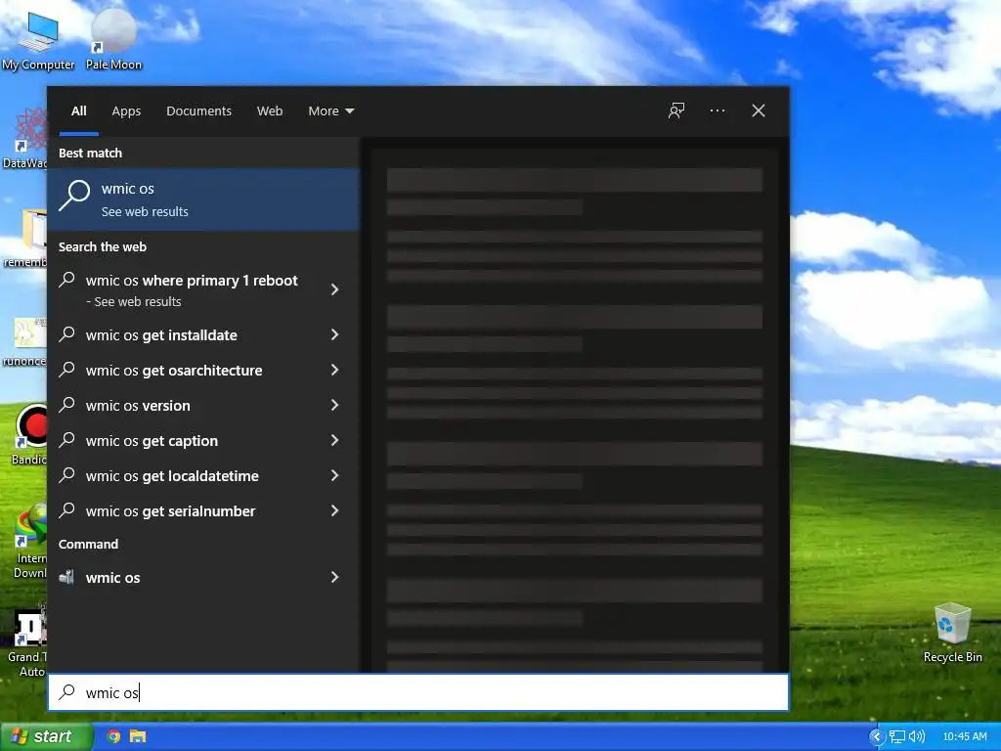Image resolution: width=1001 pixels, height=751 pixels.
Task: Click the search icon beside wmic os version
Action: pos(67,405)
